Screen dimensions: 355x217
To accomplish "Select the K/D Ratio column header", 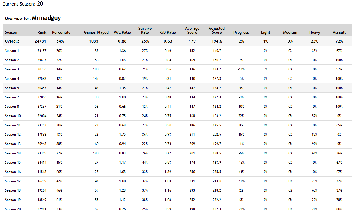I will pos(168,32).
